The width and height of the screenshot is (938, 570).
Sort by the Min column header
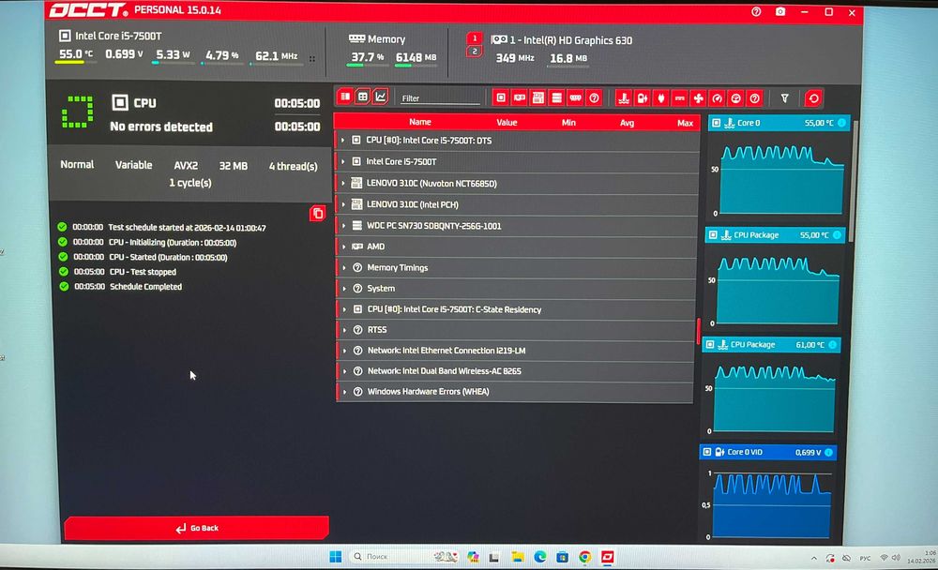coord(568,122)
